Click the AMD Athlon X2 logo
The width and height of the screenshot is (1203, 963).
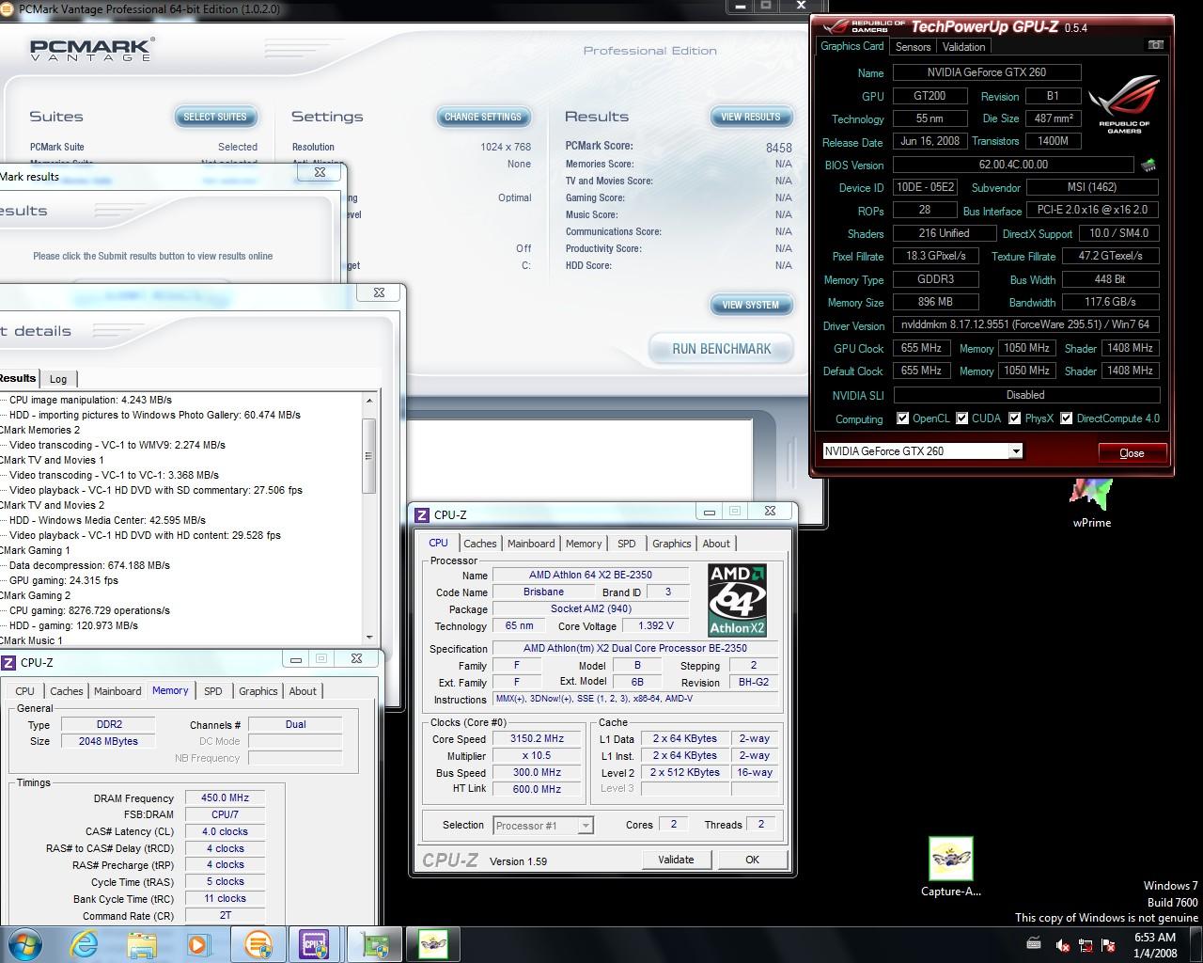(x=737, y=600)
